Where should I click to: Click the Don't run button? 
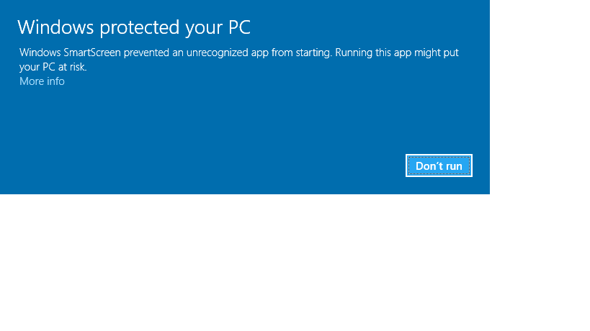[x=439, y=166]
